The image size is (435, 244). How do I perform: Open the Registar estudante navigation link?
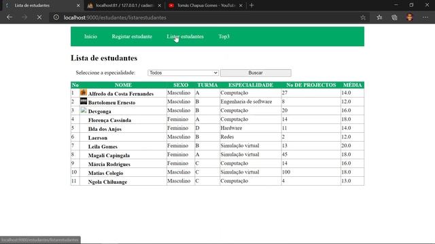click(132, 37)
